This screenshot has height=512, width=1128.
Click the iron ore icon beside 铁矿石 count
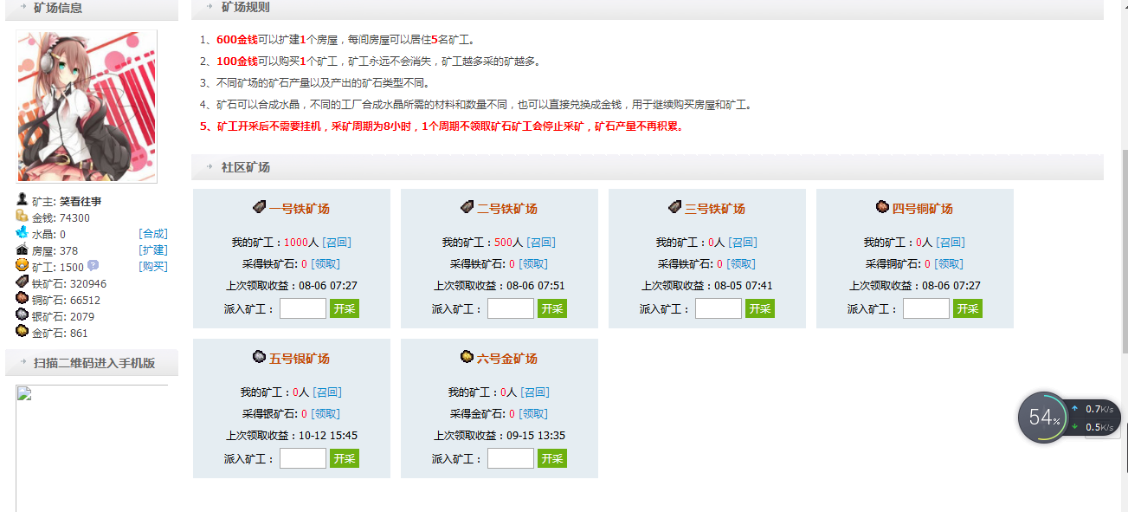tap(23, 282)
